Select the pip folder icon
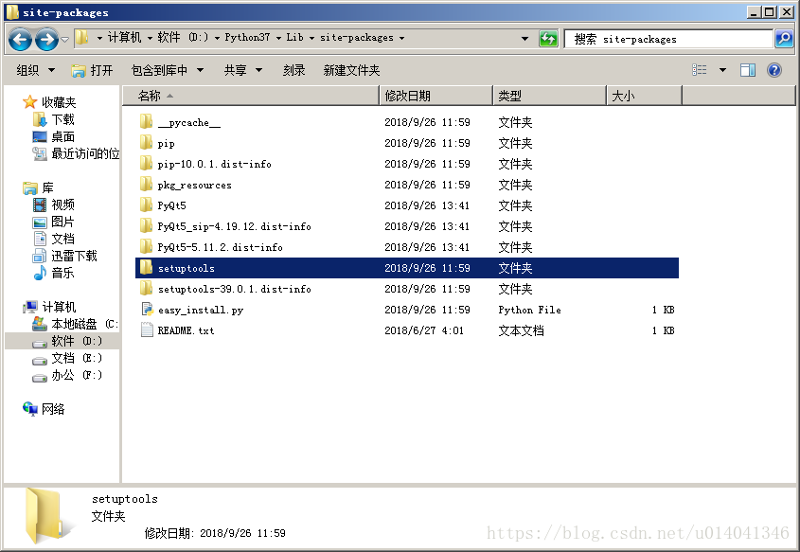The height and width of the screenshot is (552, 800). (x=146, y=143)
